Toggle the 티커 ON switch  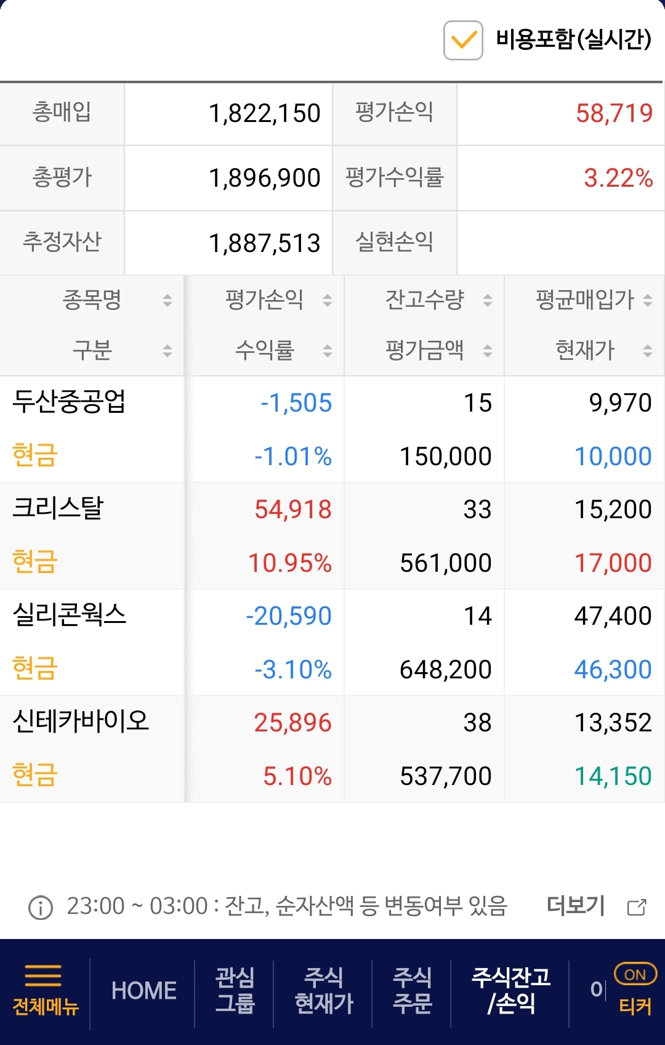coord(635,975)
